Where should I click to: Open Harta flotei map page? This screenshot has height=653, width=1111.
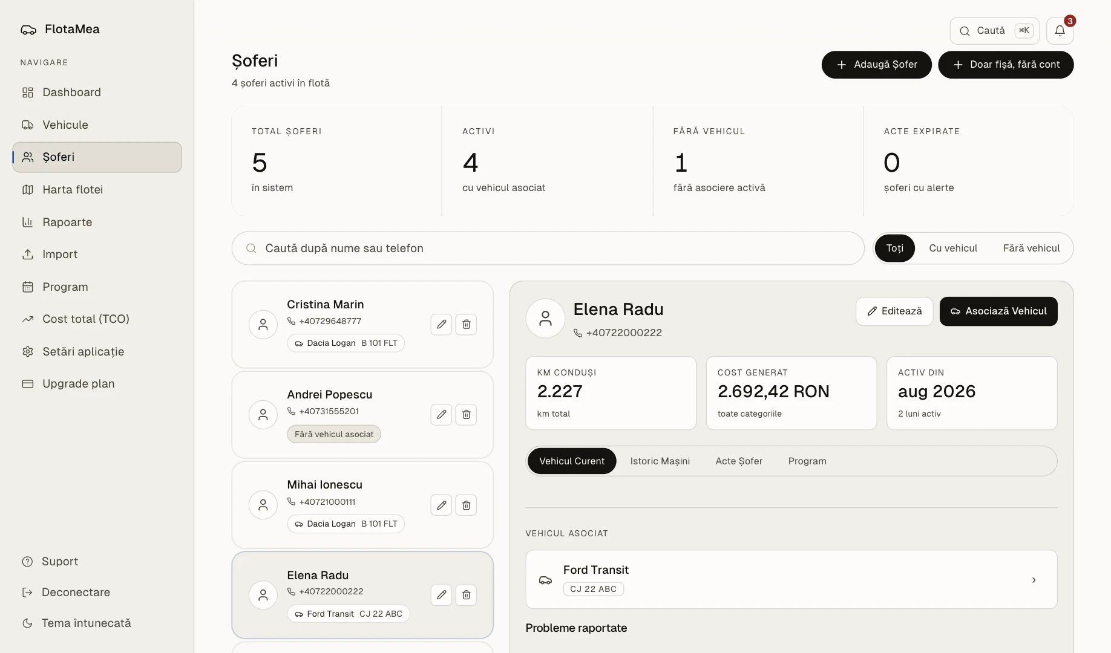tap(97, 190)
